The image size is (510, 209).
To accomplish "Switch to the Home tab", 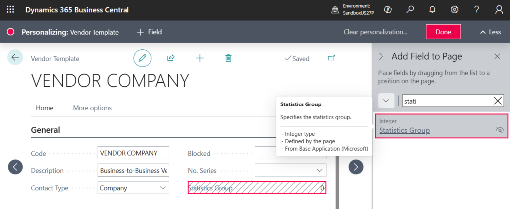I will click(45, 108).
